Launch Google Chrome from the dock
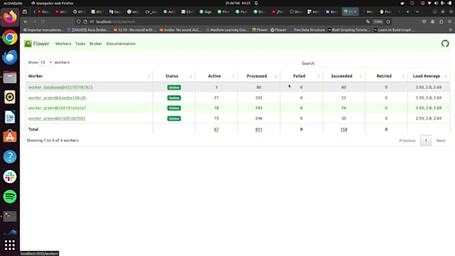The width and height of the screenshot is (455, 256). coord(10,37)
